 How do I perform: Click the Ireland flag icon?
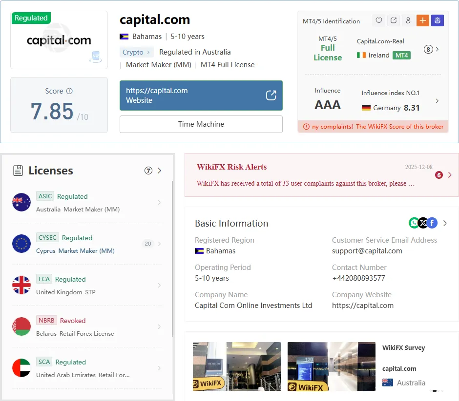tap(361, 55)
